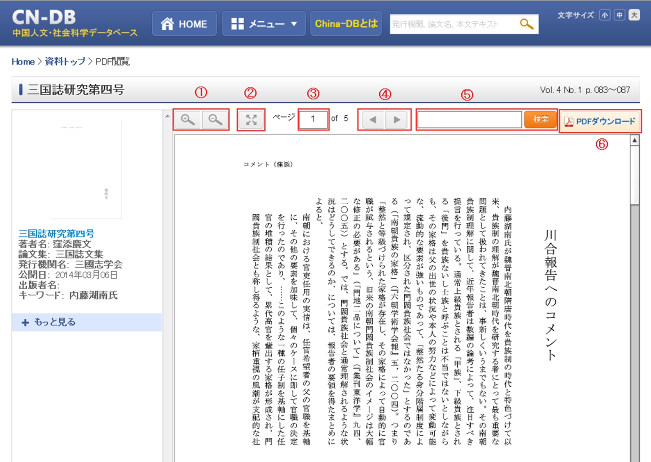651x462 pixels.
Task: Set font size to small 小
Action: (x=605, y=16)
